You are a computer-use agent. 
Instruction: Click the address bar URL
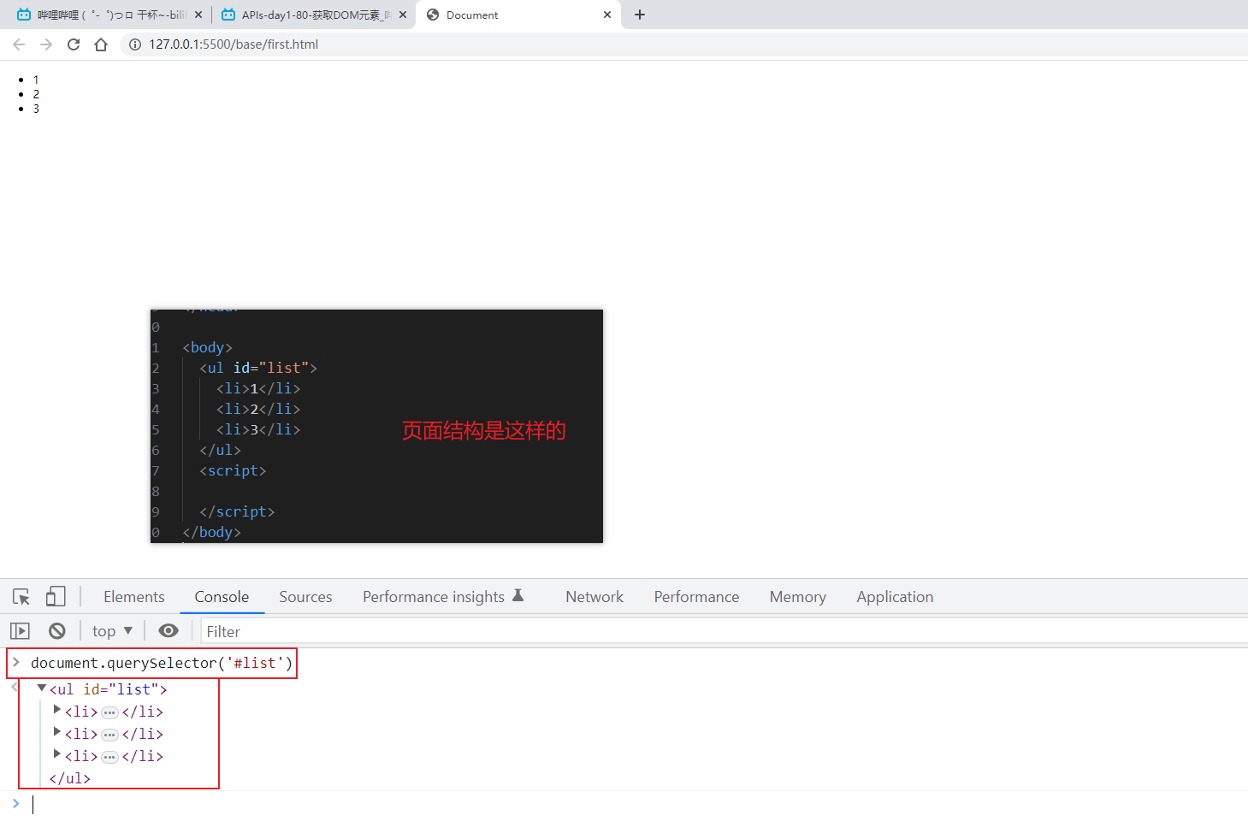234,44
